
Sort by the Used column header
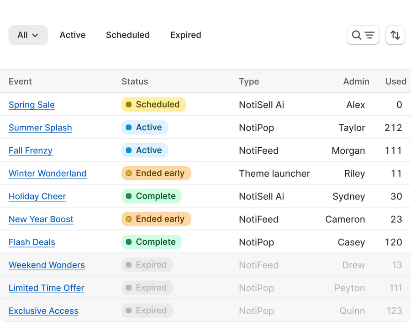click(x=395, y=81)
